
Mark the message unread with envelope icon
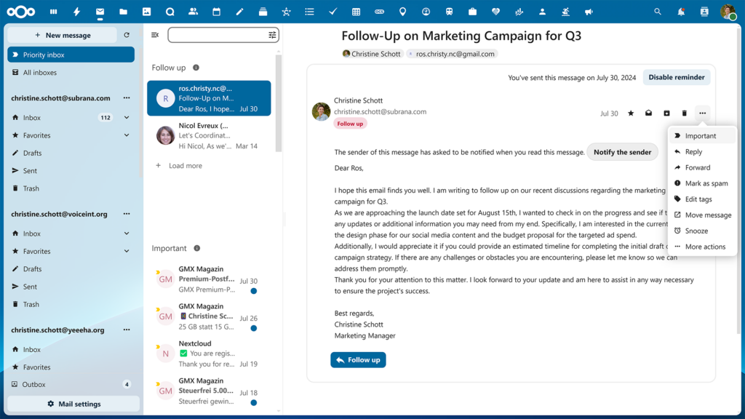[648, 113]
